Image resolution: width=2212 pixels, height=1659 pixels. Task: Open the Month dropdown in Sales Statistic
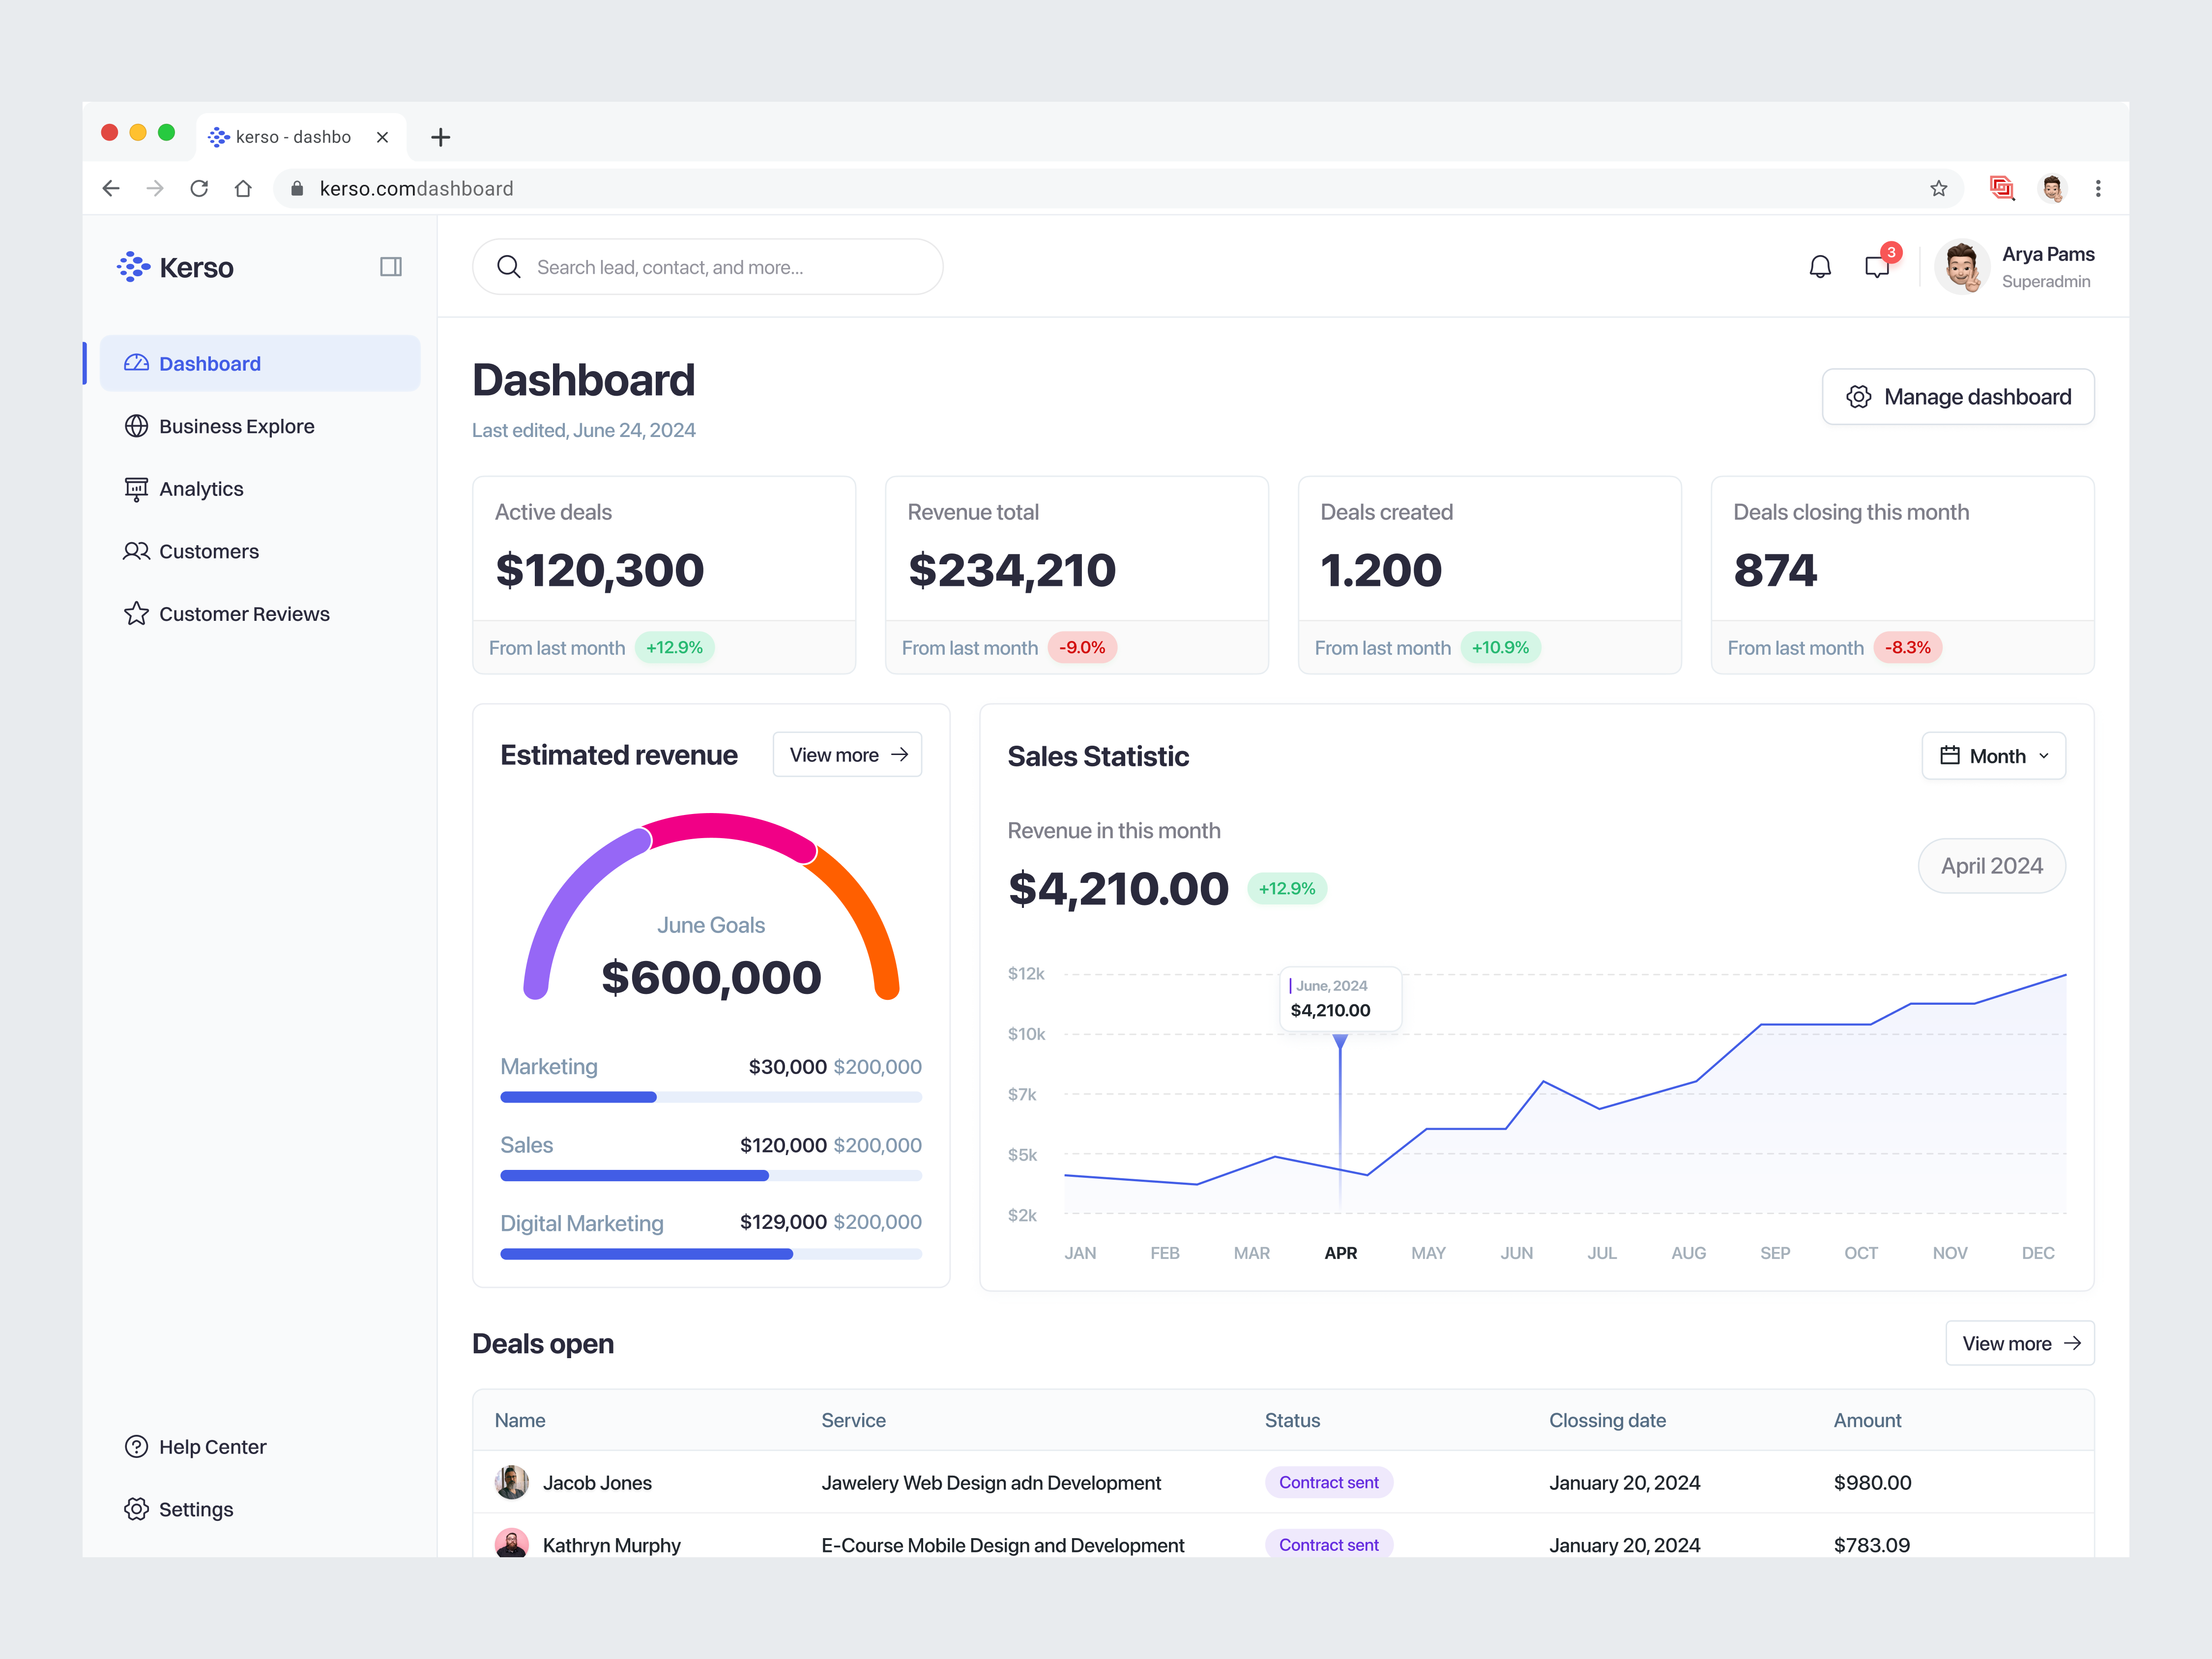tap(1994, 755)
